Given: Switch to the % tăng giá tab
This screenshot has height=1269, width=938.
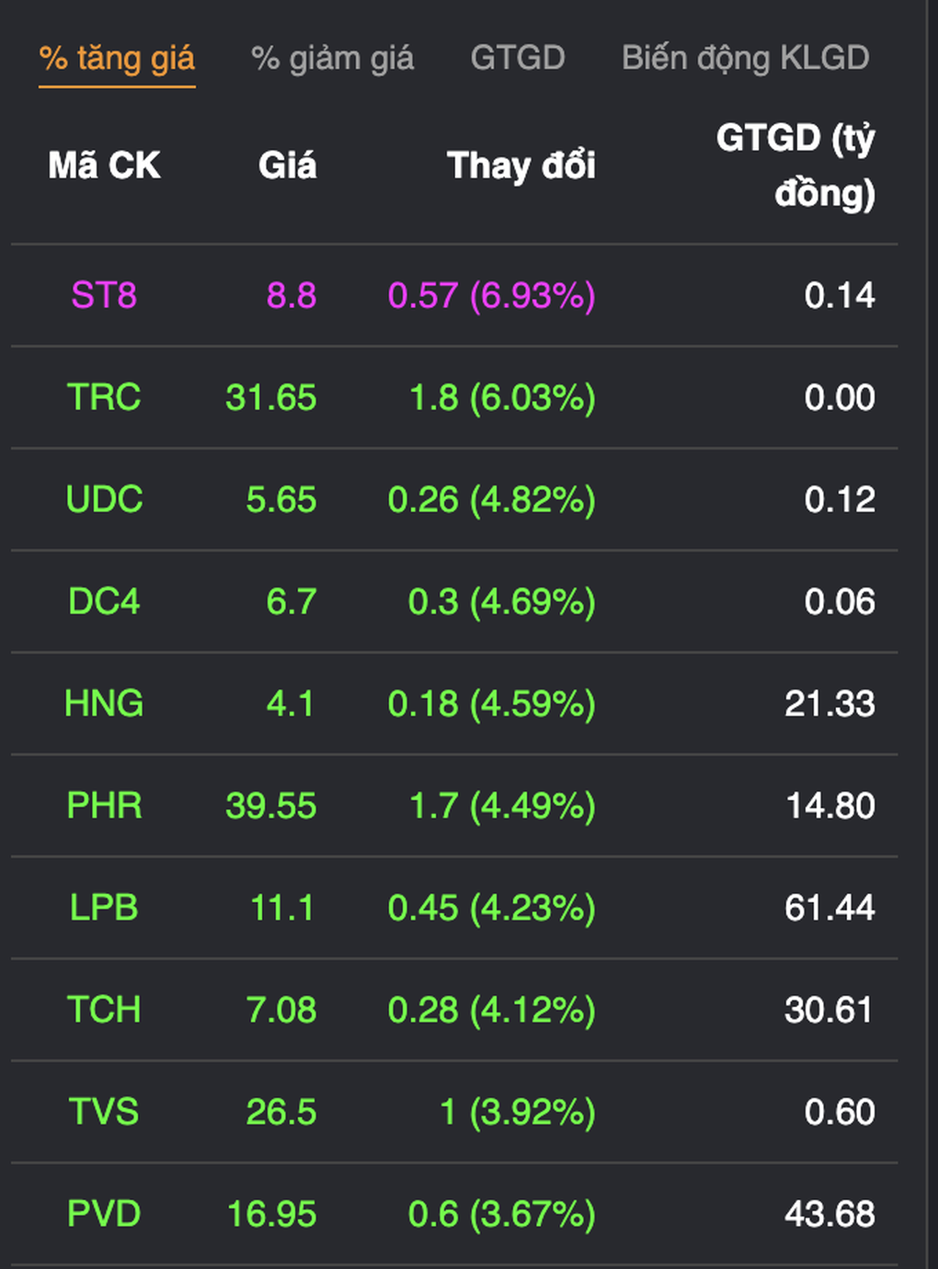Looking at the screenshot, I should 117,59.
